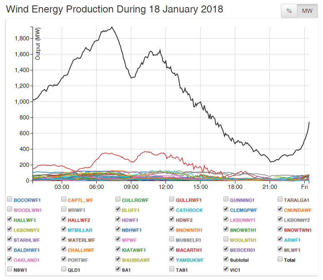Check the CAPTL_WF wind farm box
Screen dimensions: 323x280
(64, 199)
